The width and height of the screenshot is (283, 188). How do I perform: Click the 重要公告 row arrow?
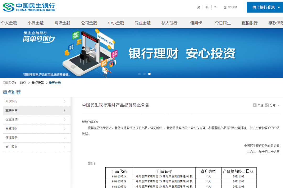[x=65, y=110]
